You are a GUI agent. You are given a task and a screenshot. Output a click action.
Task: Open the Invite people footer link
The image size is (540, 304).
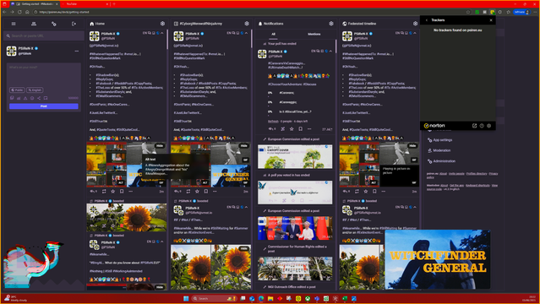click(456, 173)
